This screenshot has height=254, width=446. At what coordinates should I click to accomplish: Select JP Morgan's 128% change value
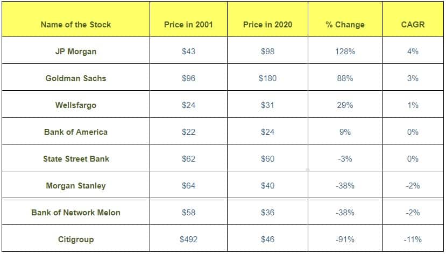[345, 52]
